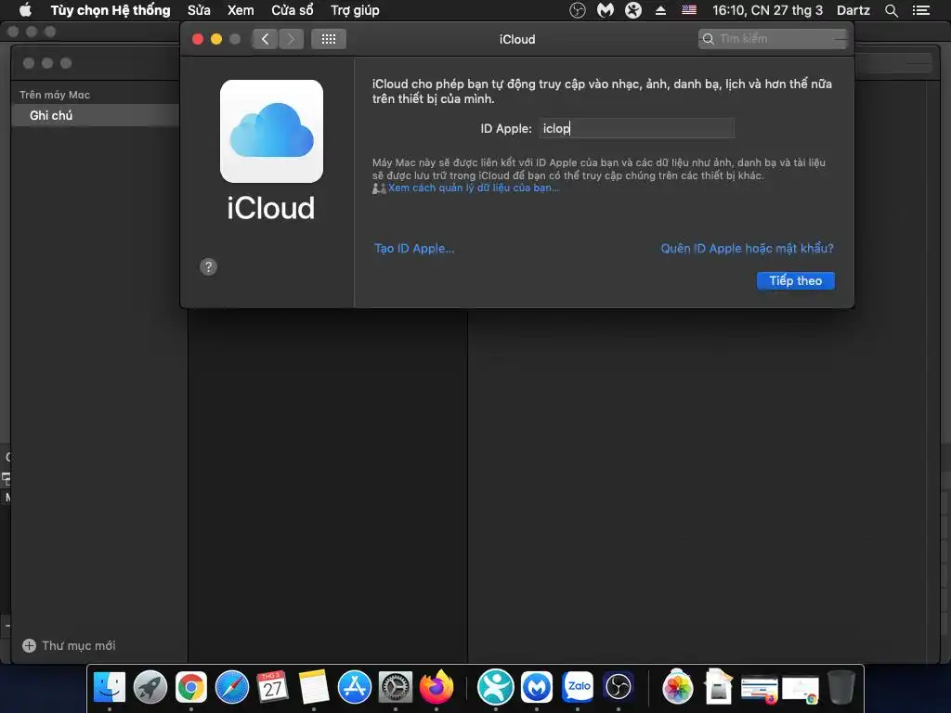Open Safari compass icon in dock
Screen dimensions: 951x713
coord(232,688)
